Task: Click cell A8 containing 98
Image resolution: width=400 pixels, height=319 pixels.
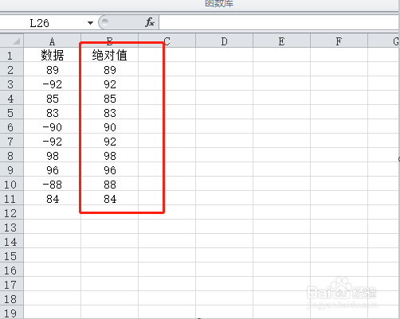Action: tap(53, 155)
